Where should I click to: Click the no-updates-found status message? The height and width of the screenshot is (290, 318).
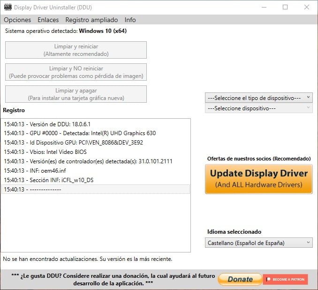point(87,259)
